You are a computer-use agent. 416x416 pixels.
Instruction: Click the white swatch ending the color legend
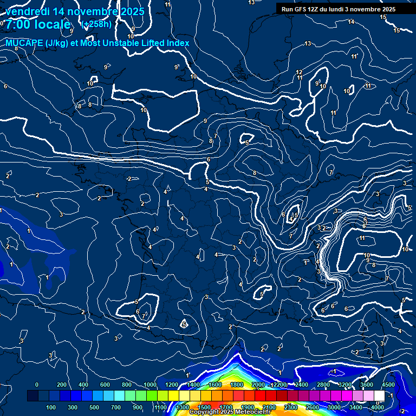pyautogui.click(x=379, y=395)
